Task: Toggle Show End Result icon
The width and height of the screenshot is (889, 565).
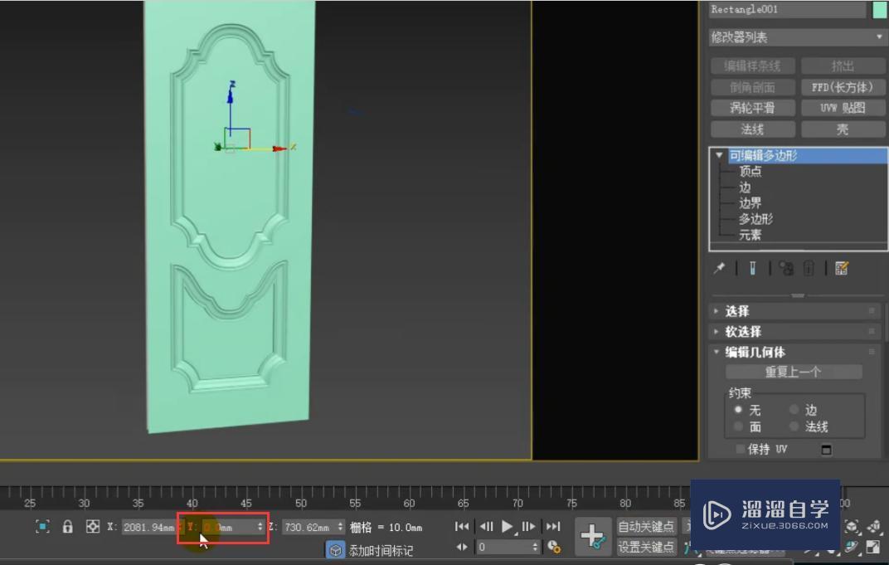Action: click(x=753, y=268)
